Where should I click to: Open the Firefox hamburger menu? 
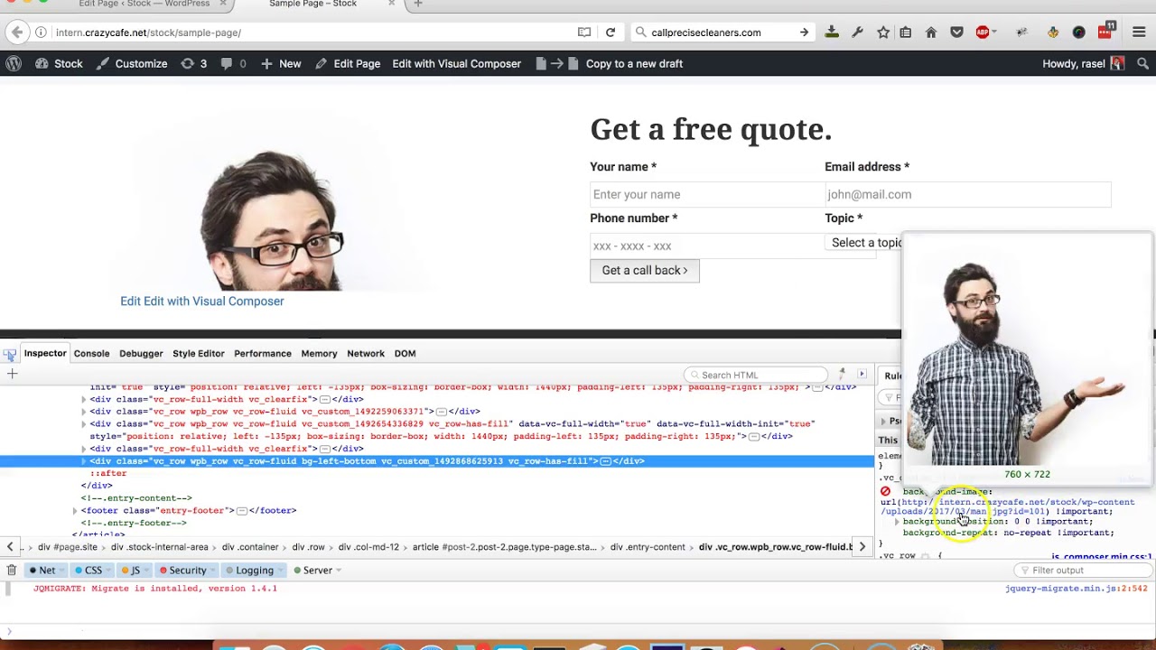(1139, 32)
